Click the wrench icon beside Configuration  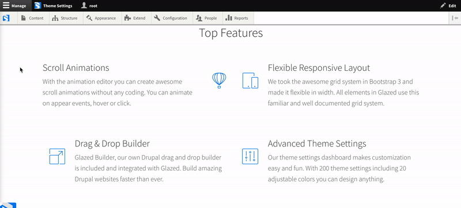pos(157,18)
